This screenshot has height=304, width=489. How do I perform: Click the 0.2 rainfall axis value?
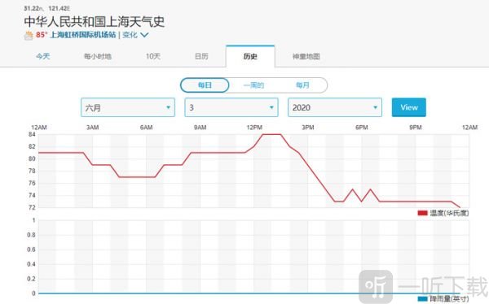pyautogui.click(x=31, y=279)
